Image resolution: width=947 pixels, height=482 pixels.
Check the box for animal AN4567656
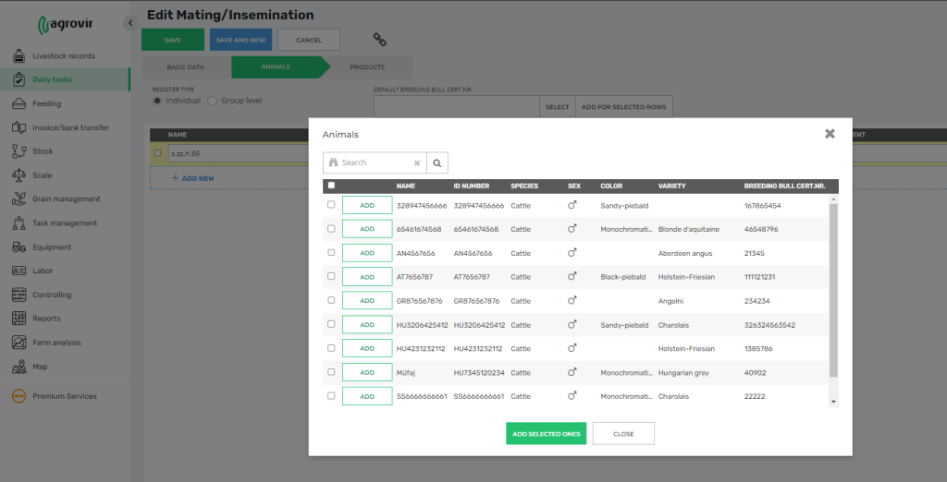pyautogui.click(x=331, y=252)
